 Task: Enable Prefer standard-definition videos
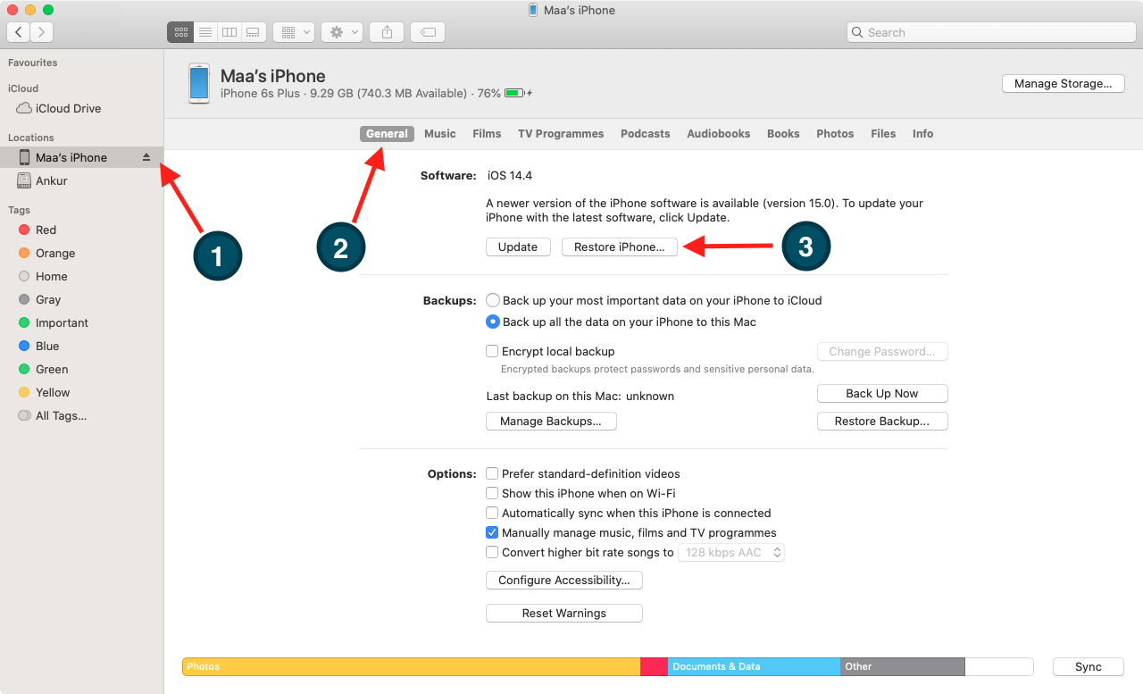point(492,473)
